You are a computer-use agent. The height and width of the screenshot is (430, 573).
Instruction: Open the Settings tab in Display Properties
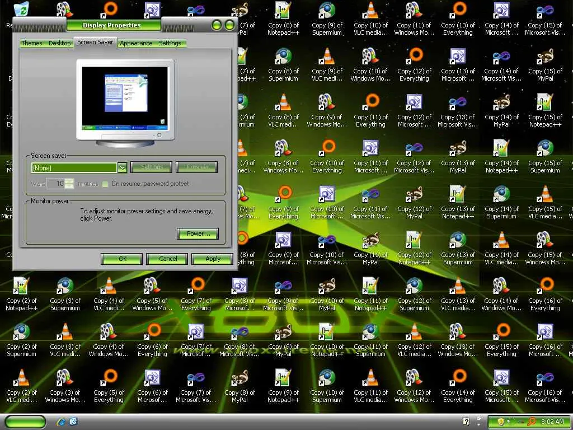[170, 43]
